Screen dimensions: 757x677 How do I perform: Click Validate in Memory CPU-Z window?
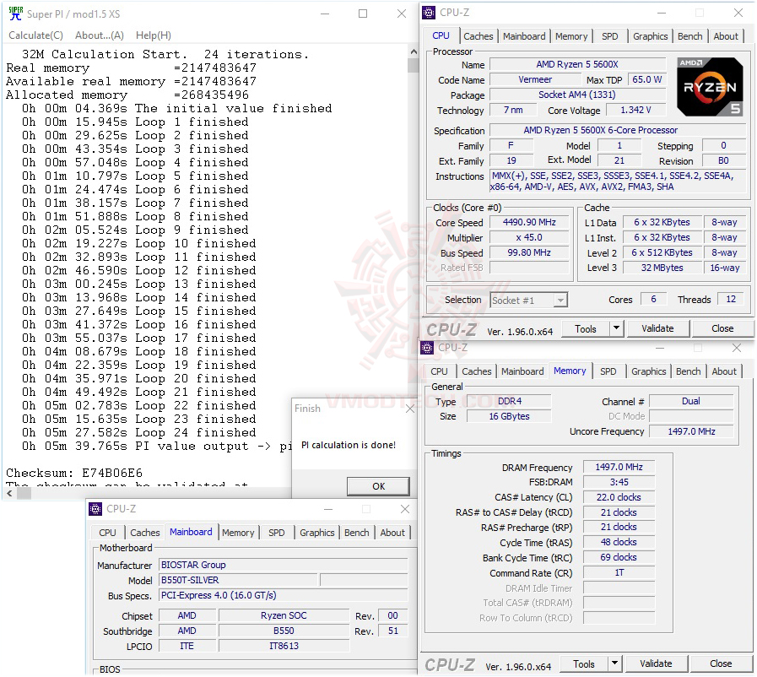pyautogui.click(x=656, y=664)
